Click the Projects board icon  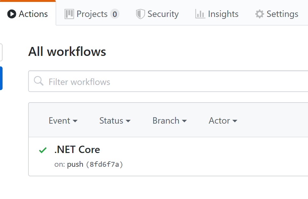coord(69,14)
